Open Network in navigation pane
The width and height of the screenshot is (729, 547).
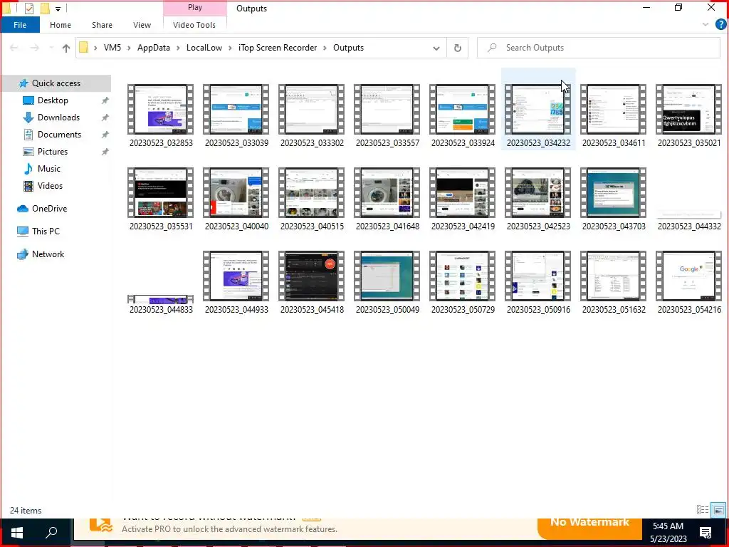(48, 254)
